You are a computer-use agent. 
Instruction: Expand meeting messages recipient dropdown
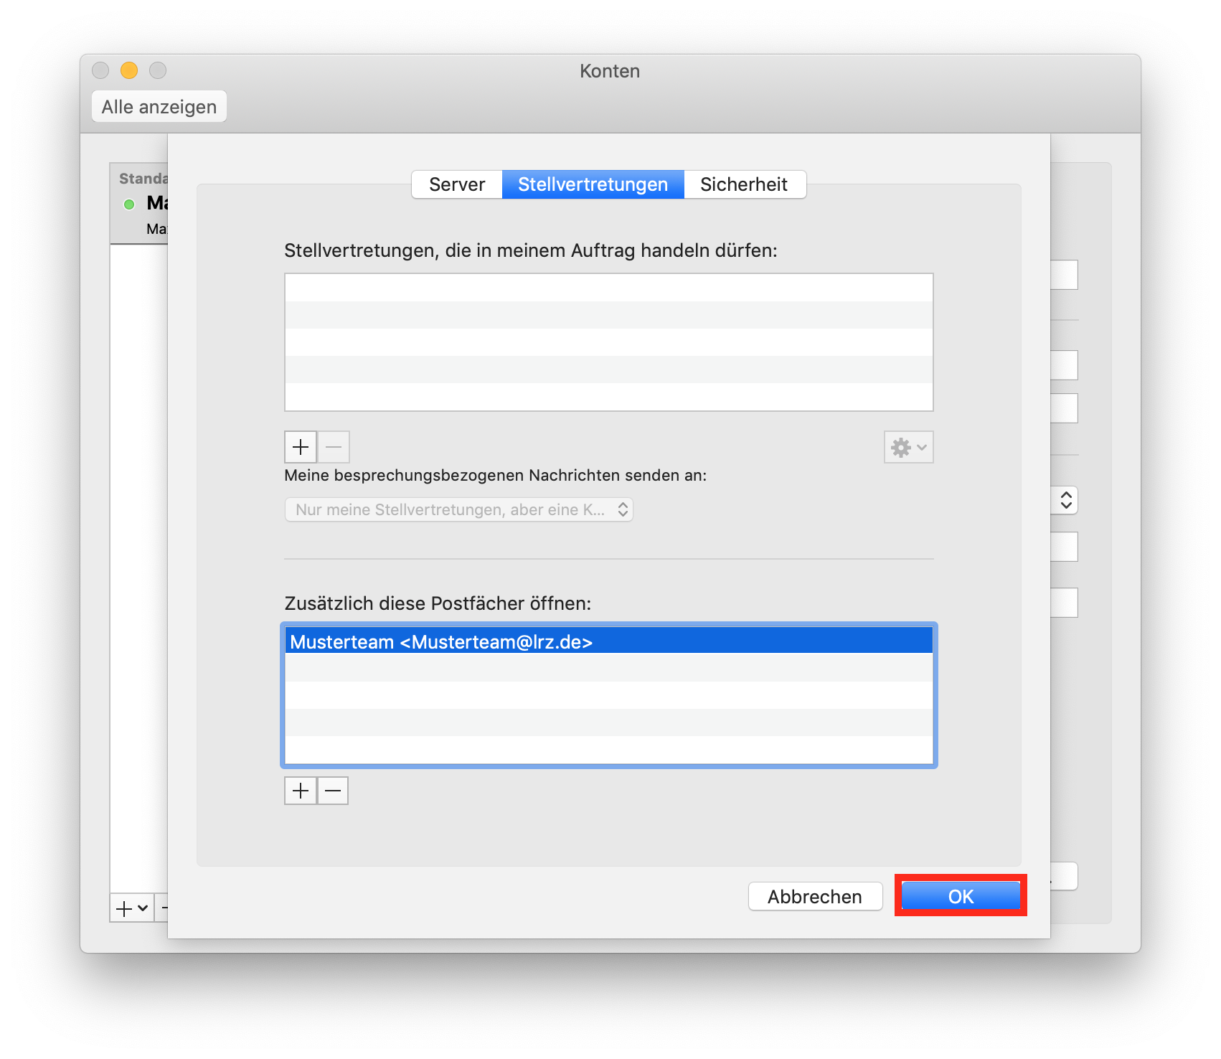(459, 509)
